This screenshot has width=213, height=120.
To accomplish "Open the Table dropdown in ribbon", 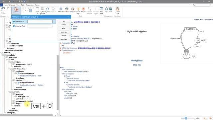I will pyautogui.click(x=37, y=11).
